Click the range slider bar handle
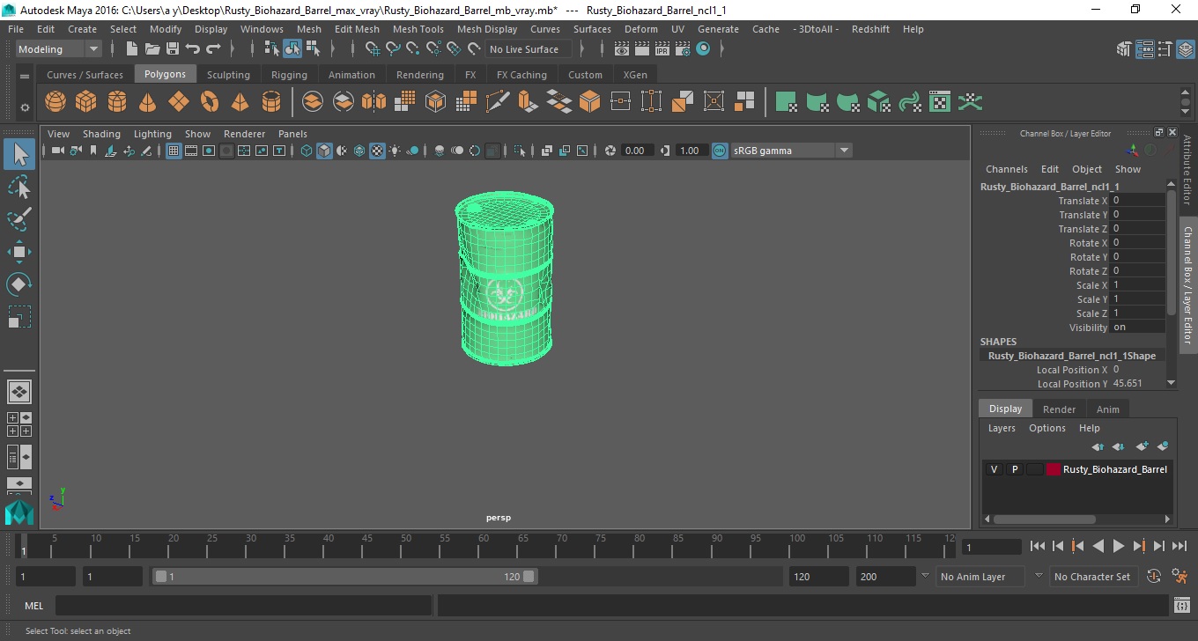Viewport: 1198px width, 641px height. [344, 577]
